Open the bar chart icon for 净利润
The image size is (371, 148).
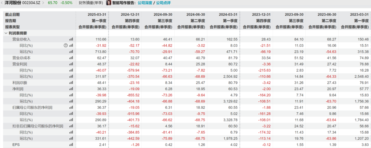tap(71, 89)
